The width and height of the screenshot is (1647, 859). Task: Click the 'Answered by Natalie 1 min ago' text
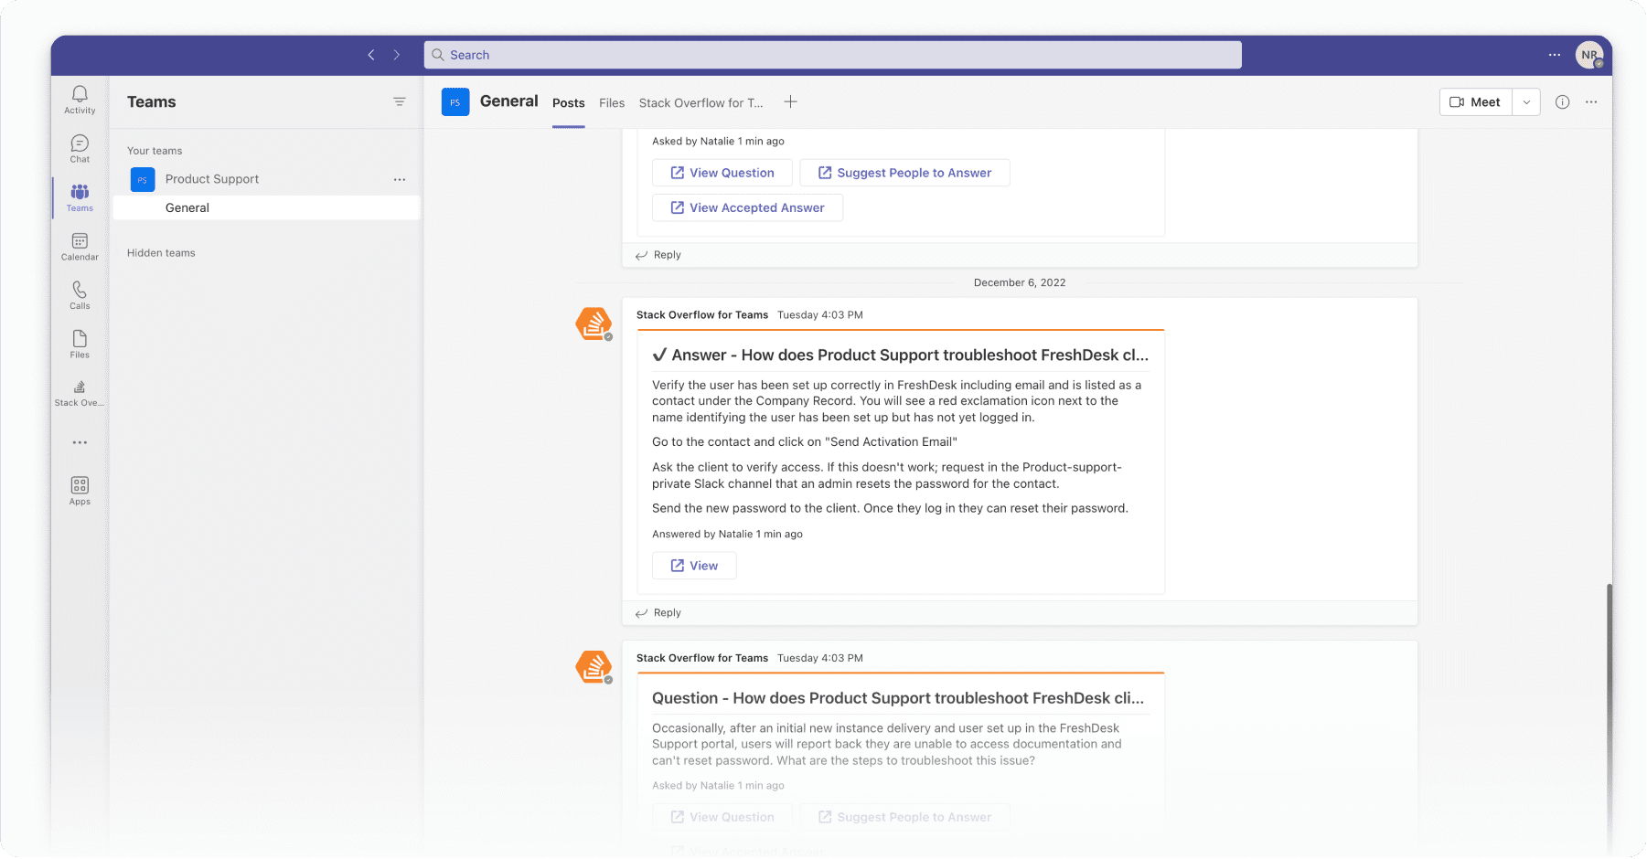(x=727, y=535)
